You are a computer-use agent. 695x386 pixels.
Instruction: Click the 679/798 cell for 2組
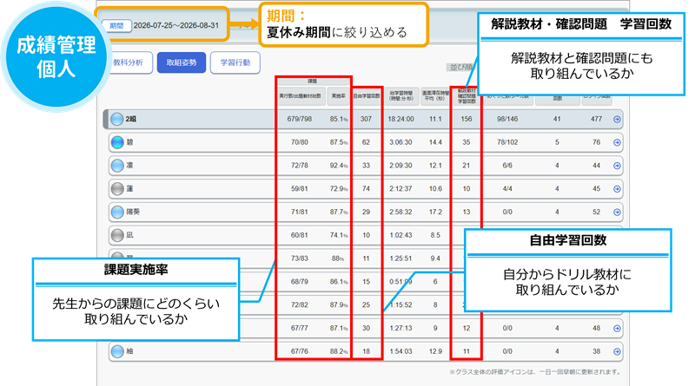point(300,119)
